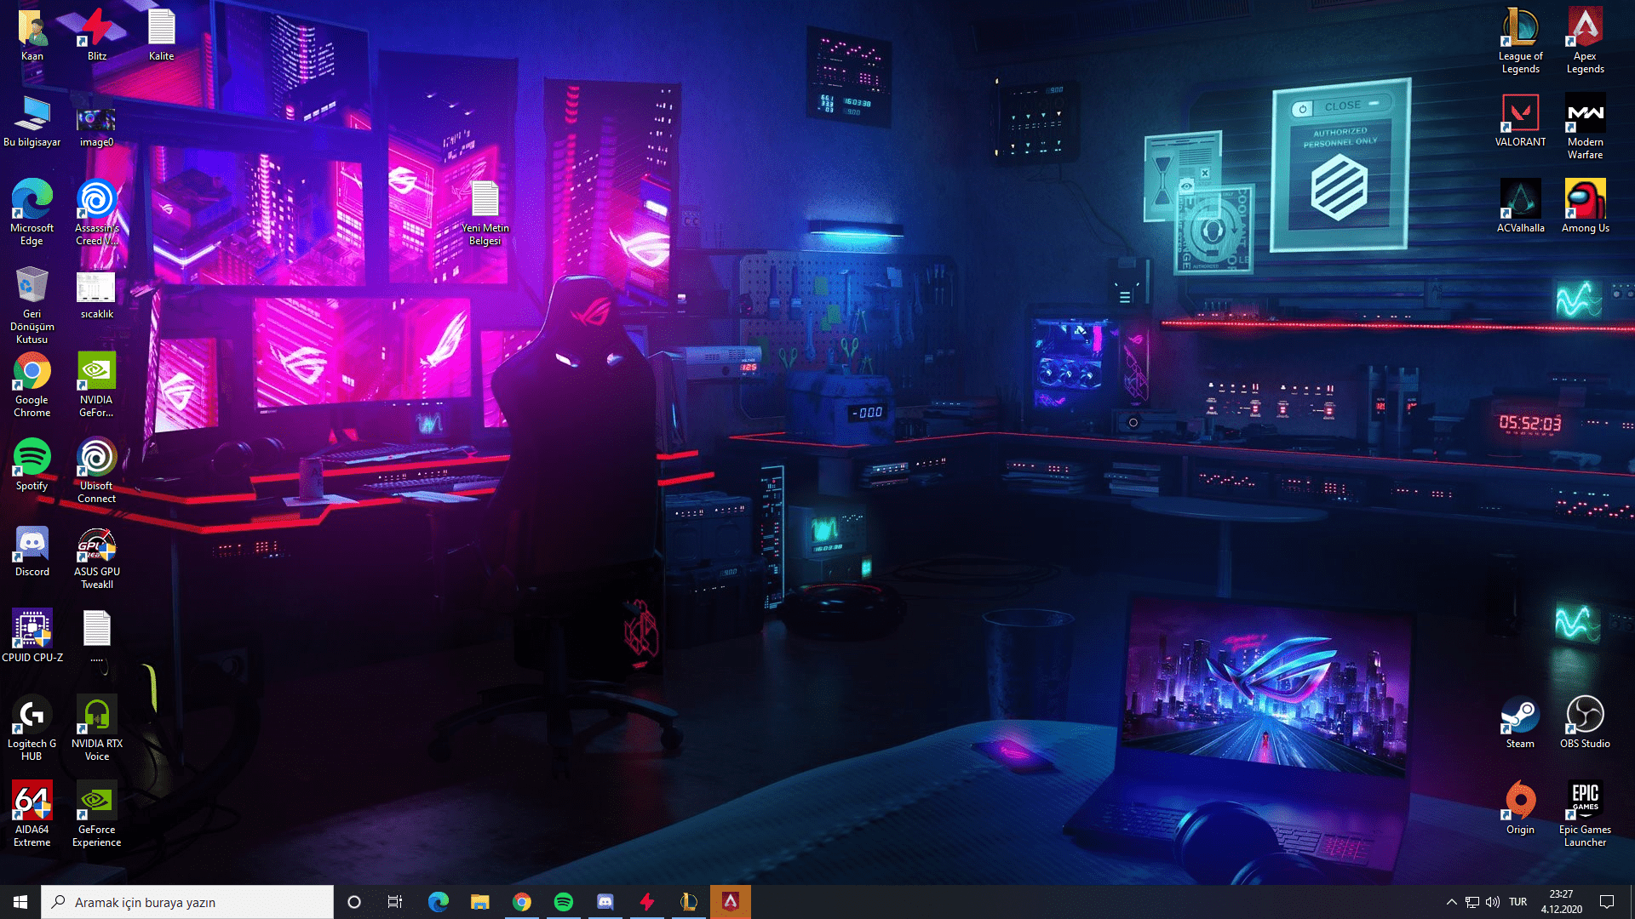Open the OBS Studio shortcut
Screen dimensions: 1635x919
1585,716
